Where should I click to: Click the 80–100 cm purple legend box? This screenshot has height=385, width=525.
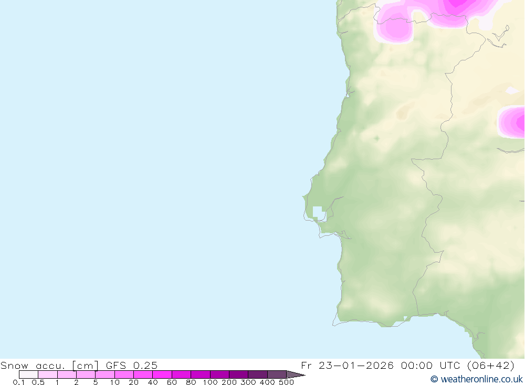pos(201,374)
